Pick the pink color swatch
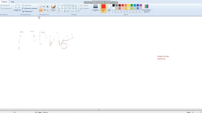This screenshot has width=202, height=113. click(x=123, y=8)
